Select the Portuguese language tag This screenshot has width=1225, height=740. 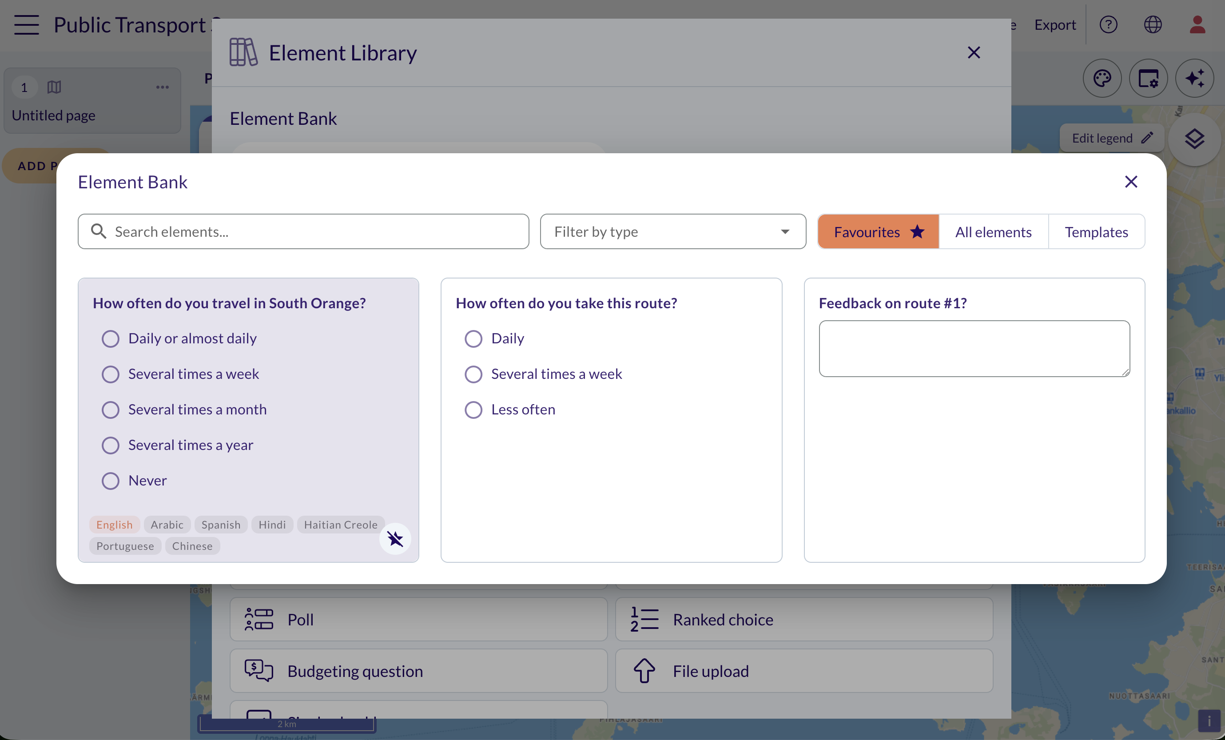125,545
